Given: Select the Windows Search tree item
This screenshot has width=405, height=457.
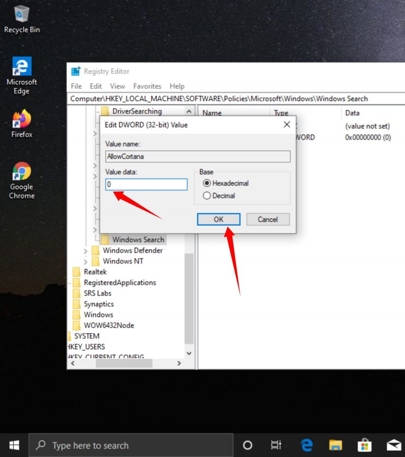Looking at the screenshot, I should [138, 240].
